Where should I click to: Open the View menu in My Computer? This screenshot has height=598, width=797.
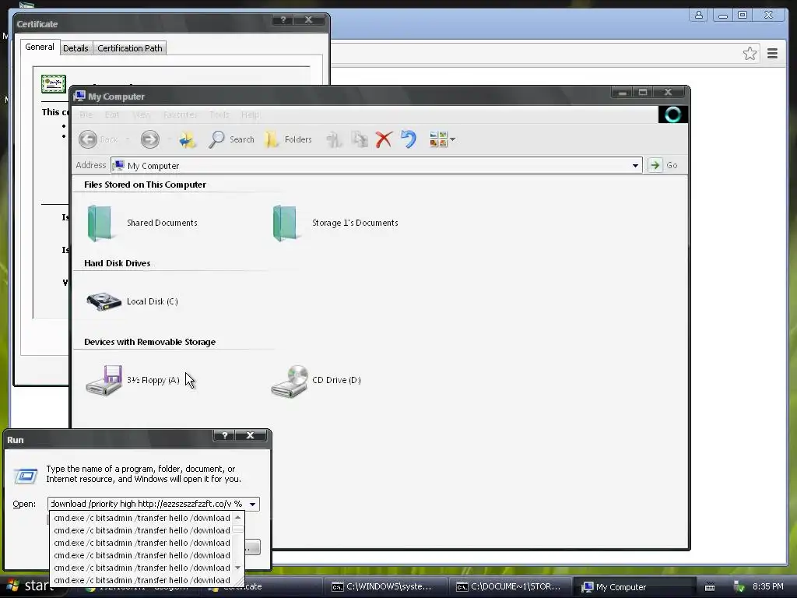point(142,114)
